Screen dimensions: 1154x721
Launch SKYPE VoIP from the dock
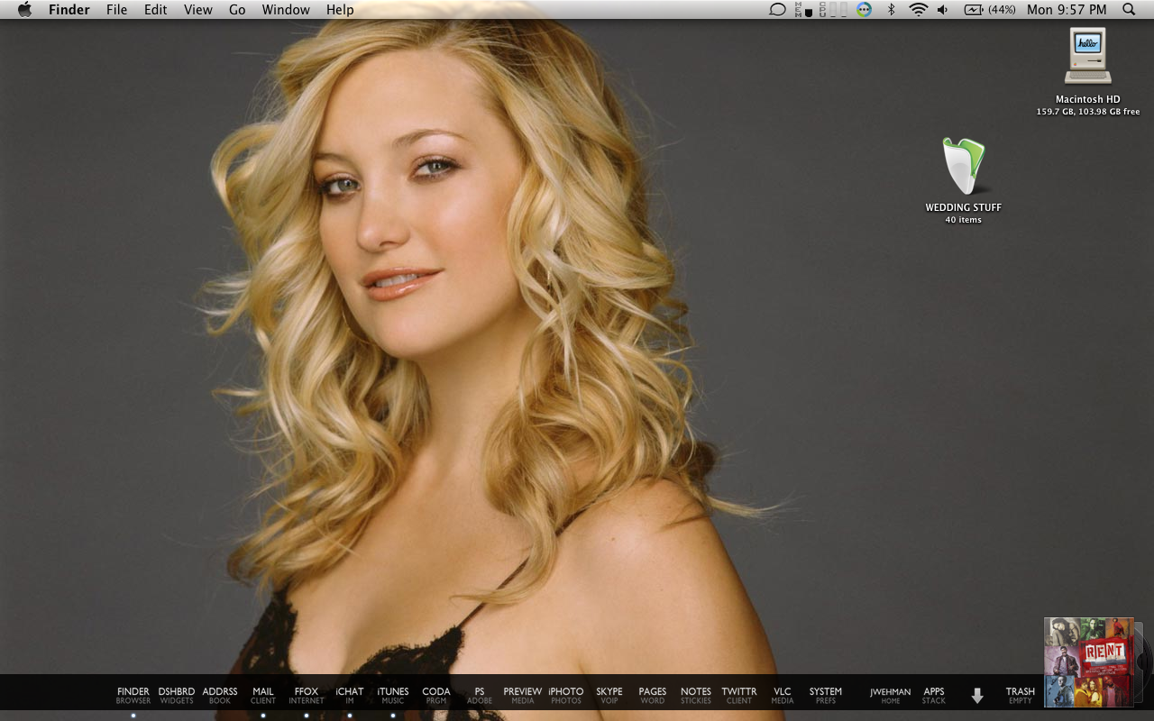(x=609, y=696)
